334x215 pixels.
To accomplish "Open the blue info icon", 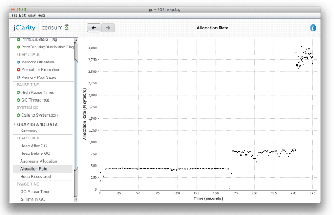I will click(313, 28).
